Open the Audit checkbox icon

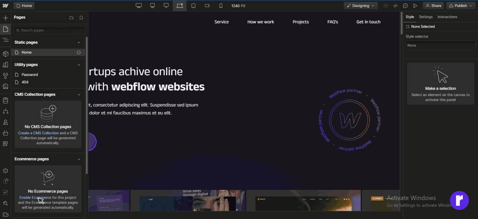[5, 192]
